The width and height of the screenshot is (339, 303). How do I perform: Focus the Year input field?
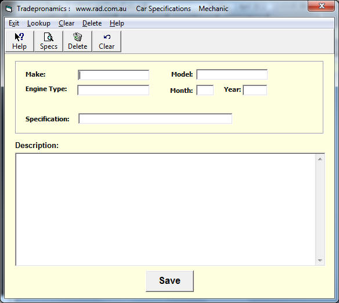(x=255, y=90)
